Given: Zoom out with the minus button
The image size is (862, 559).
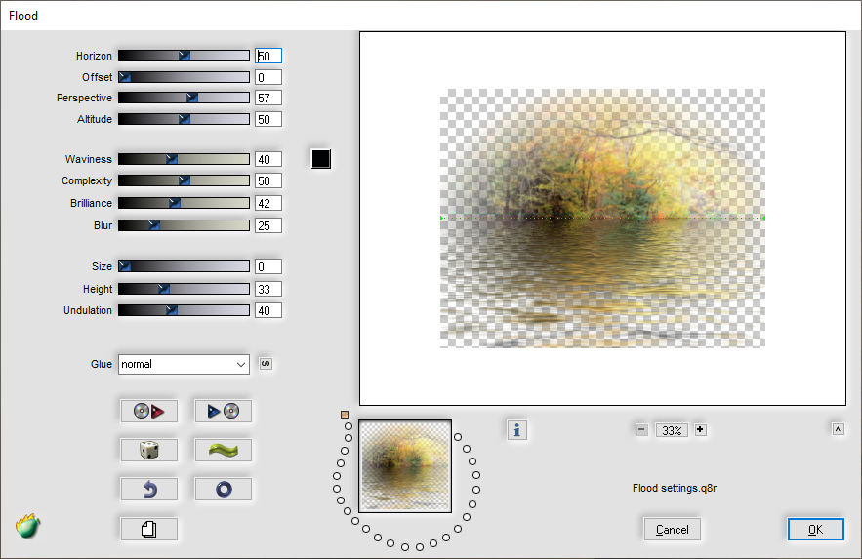Looking at the screenshot, I should pyautogui.click(x=642, y=430).
